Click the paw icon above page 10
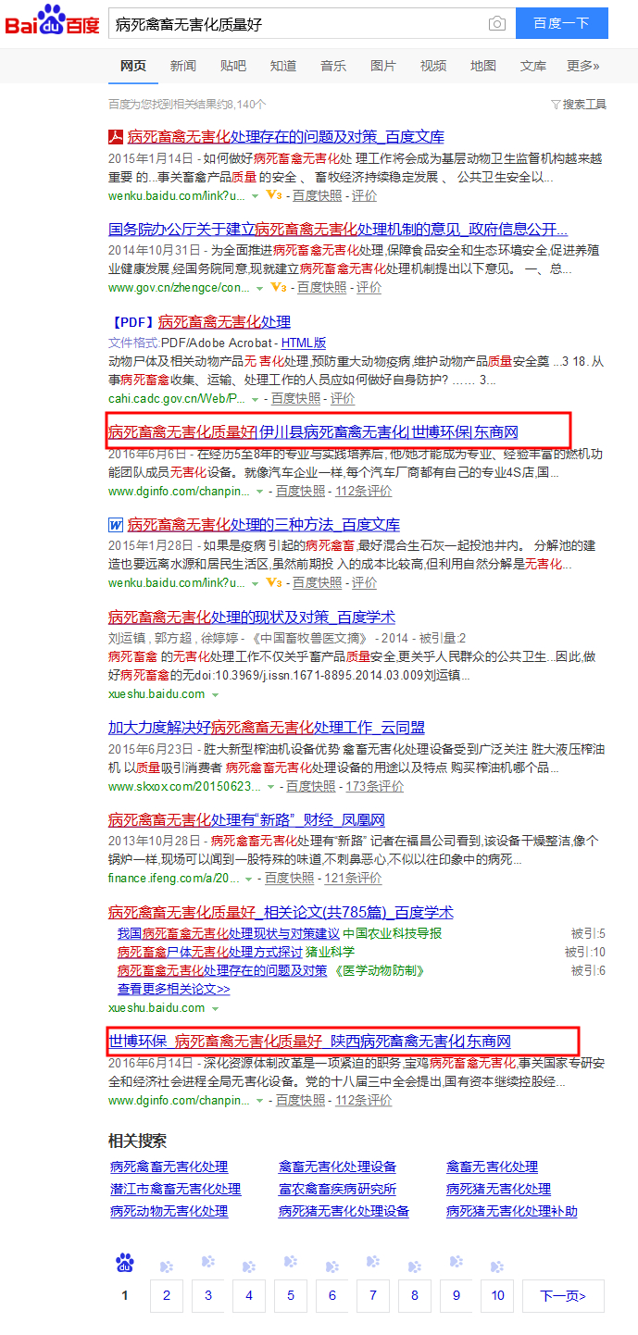Screen dimensions: 638x1335 tap(498, 1266)
